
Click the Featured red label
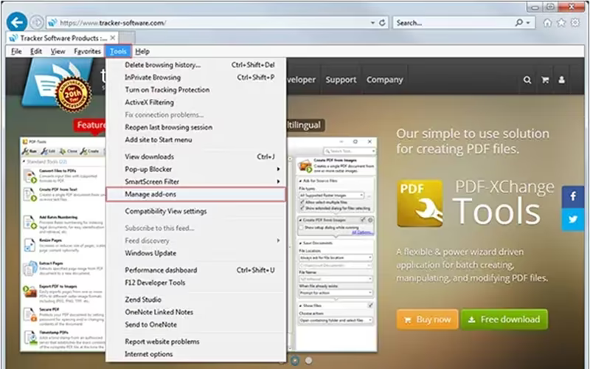[x=90, y=125]
